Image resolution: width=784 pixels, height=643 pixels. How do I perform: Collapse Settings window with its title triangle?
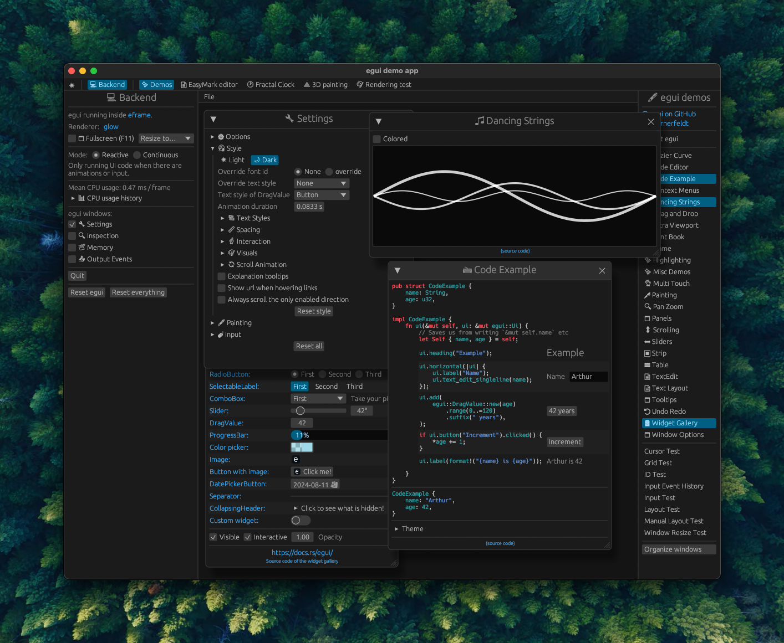[213, 119]
